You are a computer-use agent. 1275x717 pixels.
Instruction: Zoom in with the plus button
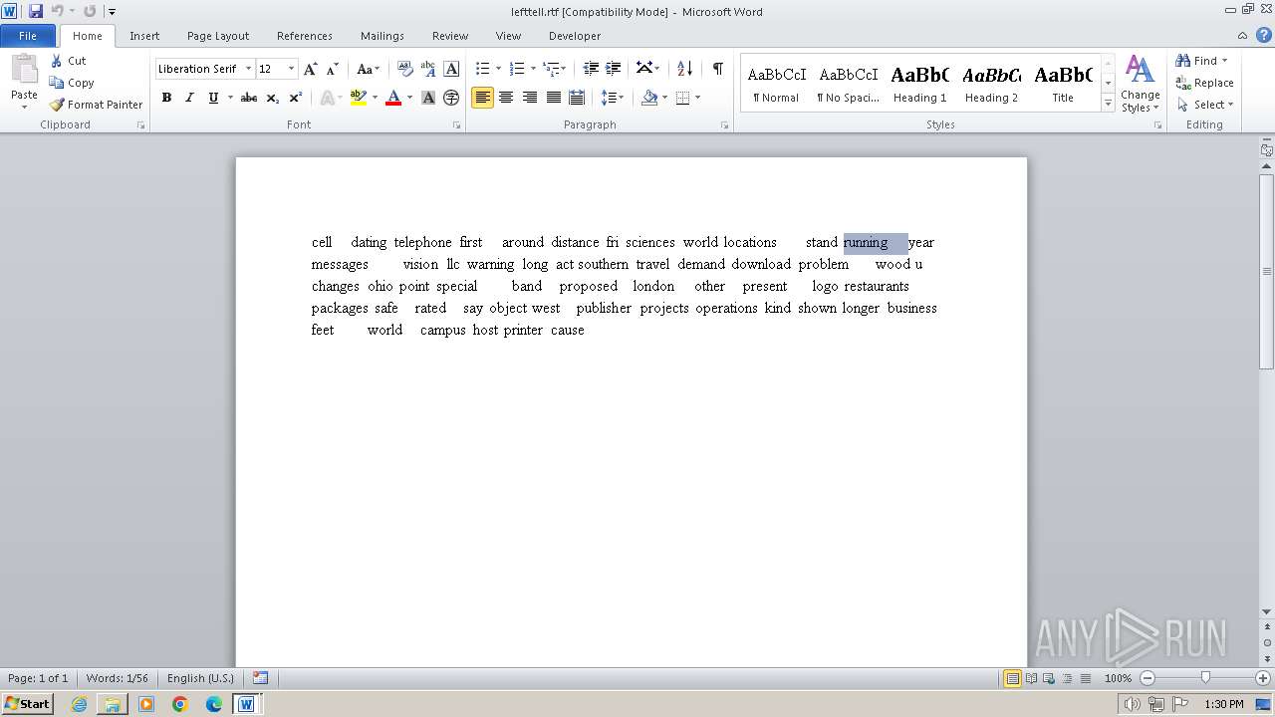1264,678
